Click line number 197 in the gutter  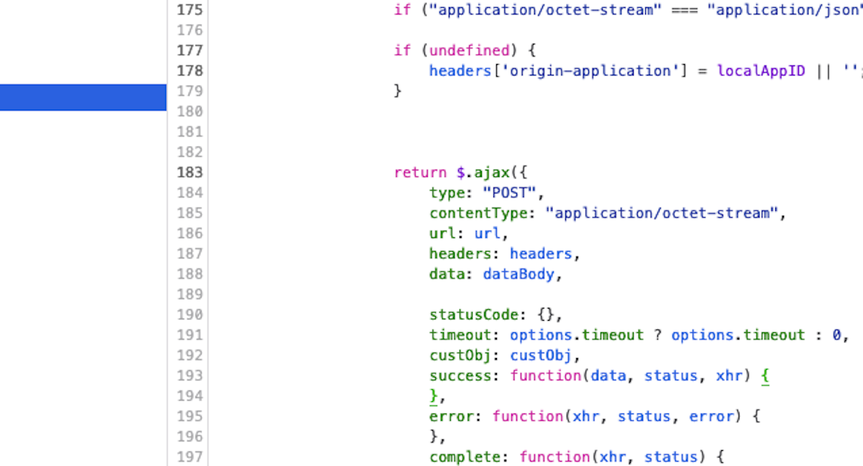click(190, 457)
